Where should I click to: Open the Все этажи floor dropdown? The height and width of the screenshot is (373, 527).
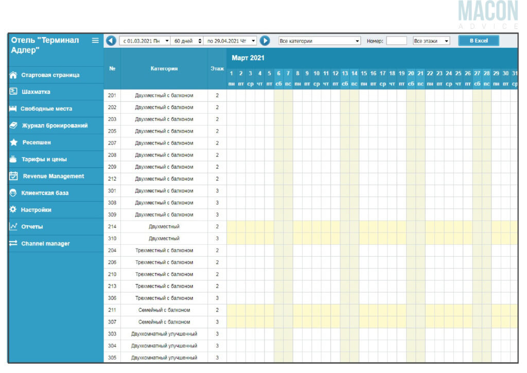431,41
